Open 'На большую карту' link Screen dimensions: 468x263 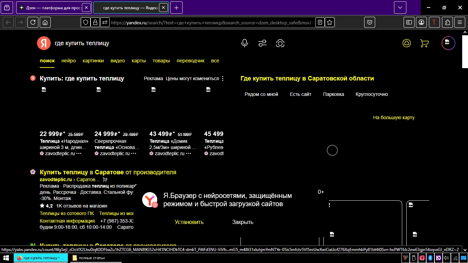(394, 117)
